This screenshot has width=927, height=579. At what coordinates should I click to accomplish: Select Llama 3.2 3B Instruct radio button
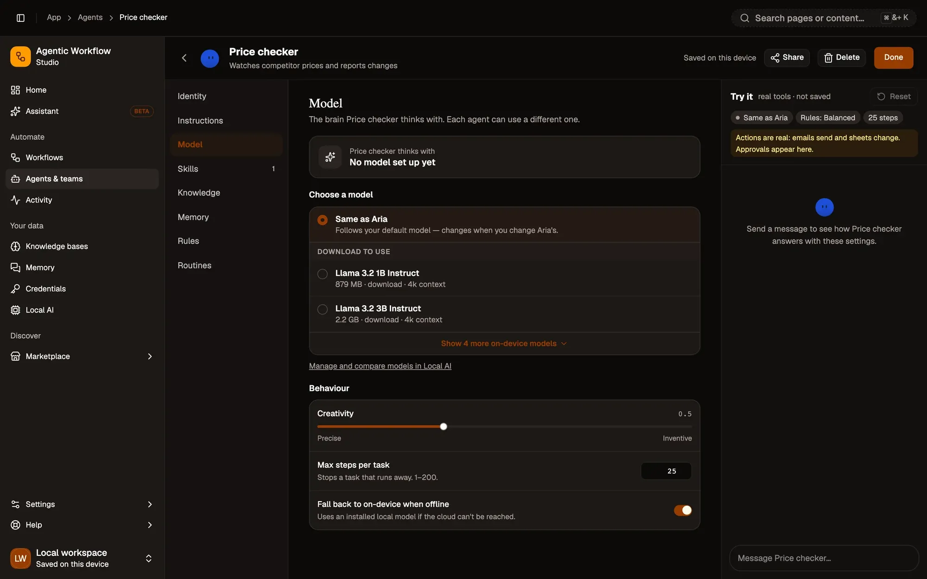(322, 309)
